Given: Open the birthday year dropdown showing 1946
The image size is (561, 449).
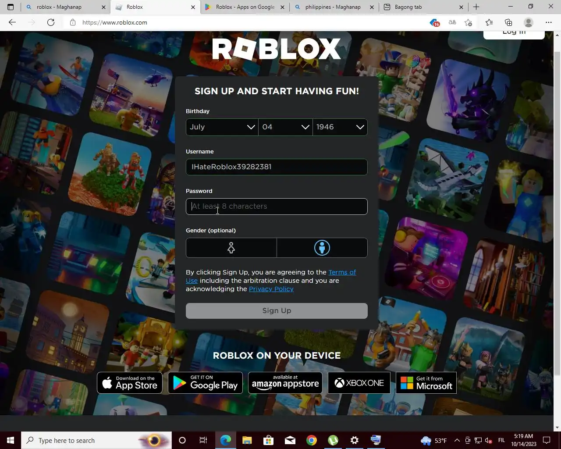Looking at the screenshot, I should click(340, 127).
